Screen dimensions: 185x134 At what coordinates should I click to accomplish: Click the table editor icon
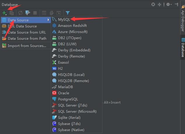click(x=44, y=13)
